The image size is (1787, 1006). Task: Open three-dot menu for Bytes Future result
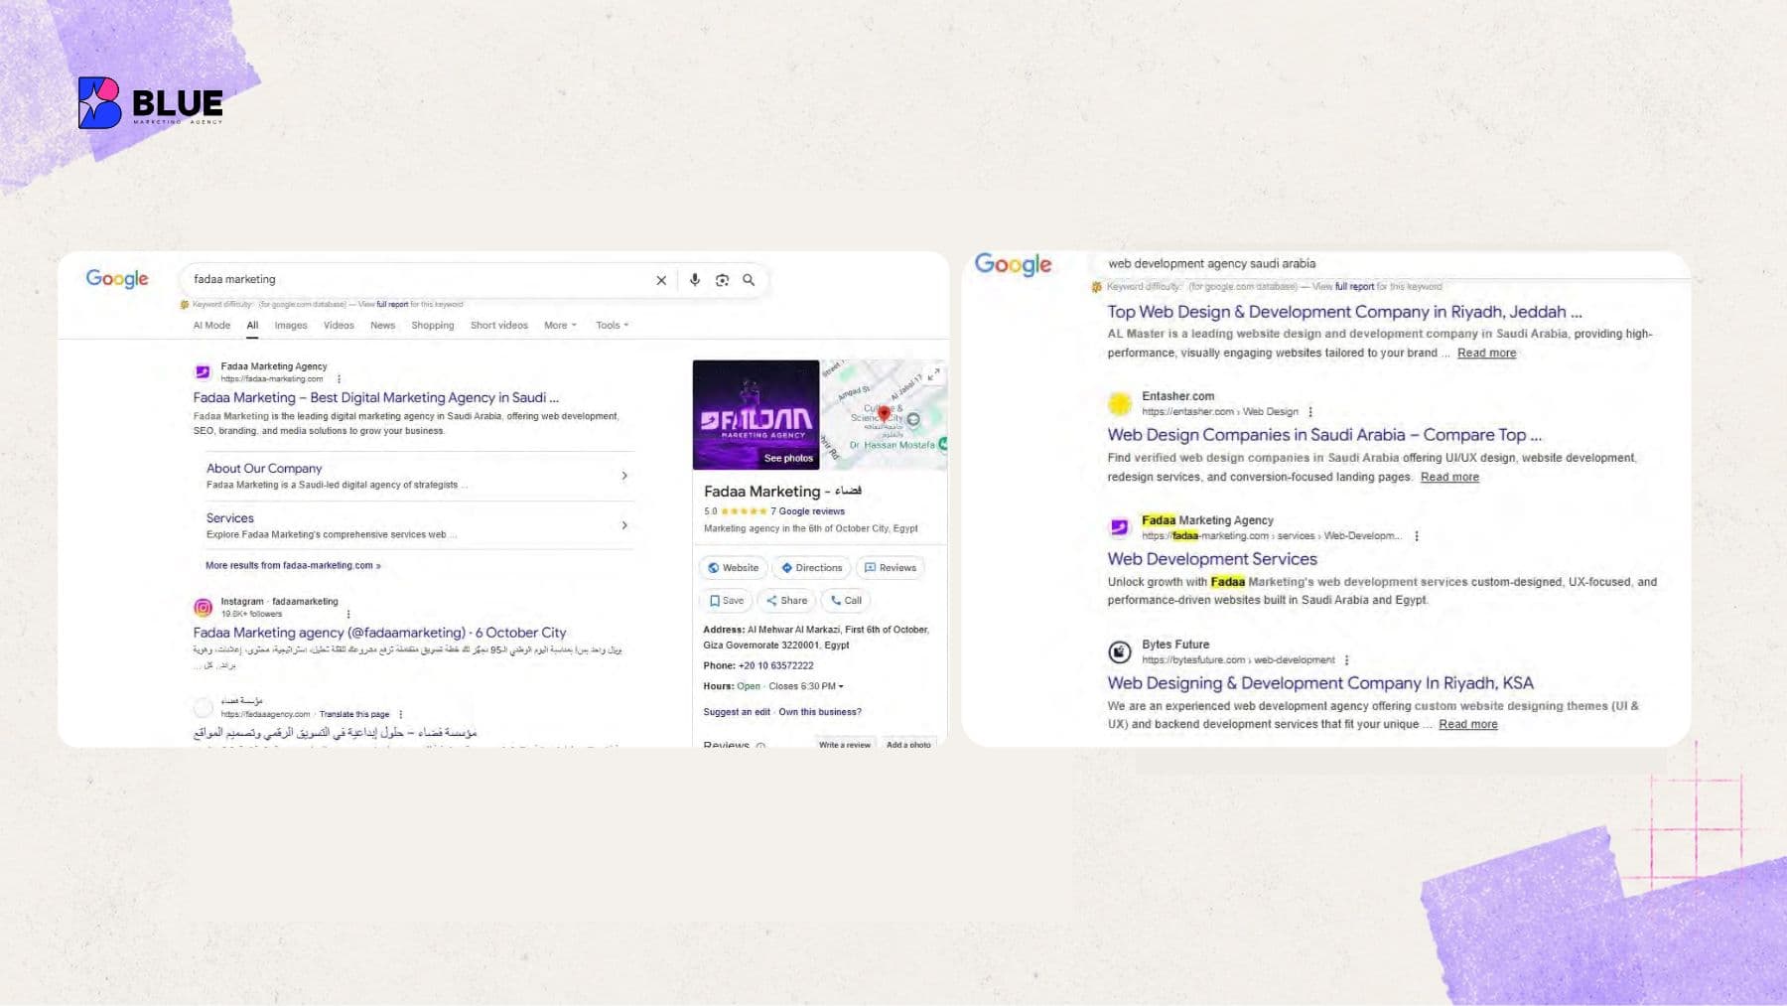click(x=1346, y=659)
